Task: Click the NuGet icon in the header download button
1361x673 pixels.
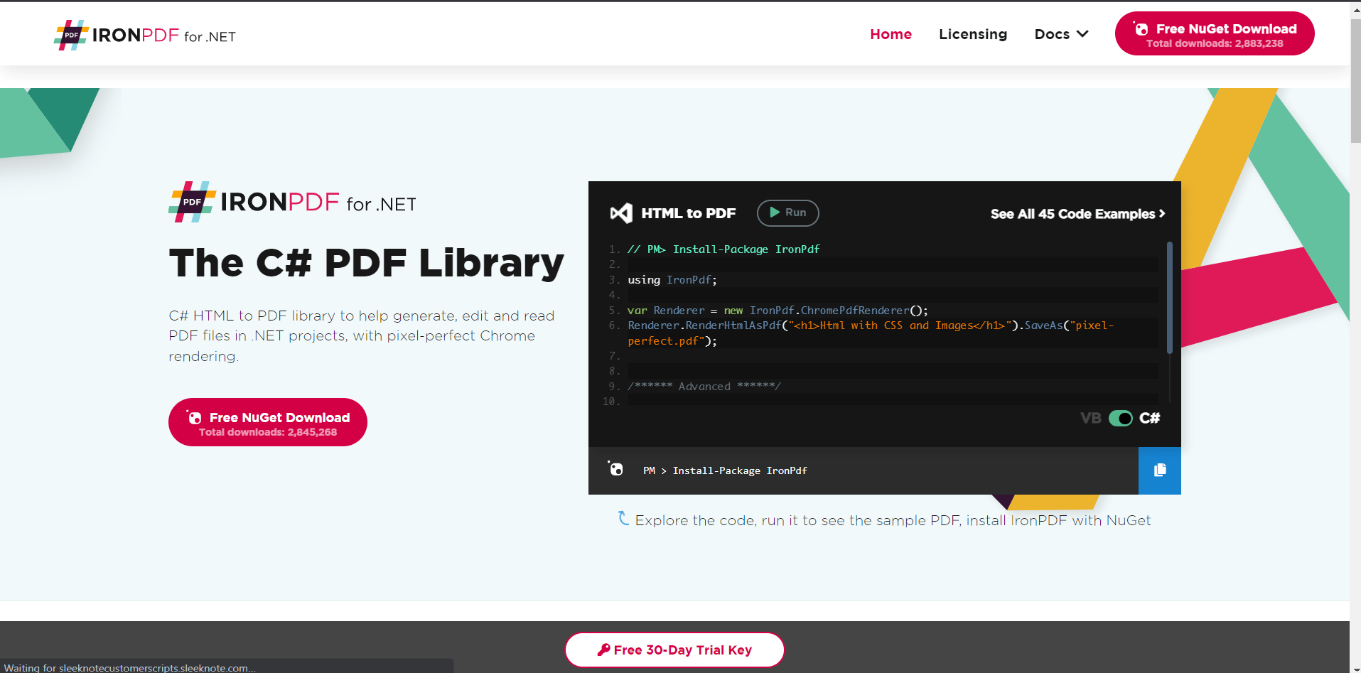Action: point(1141,28)
